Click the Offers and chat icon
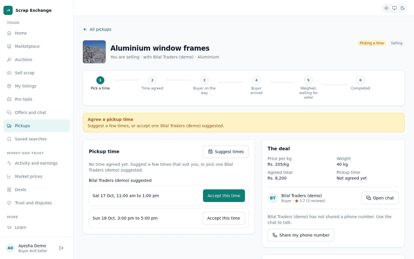This screenshot has width=414, height=259. pos(9,113)
